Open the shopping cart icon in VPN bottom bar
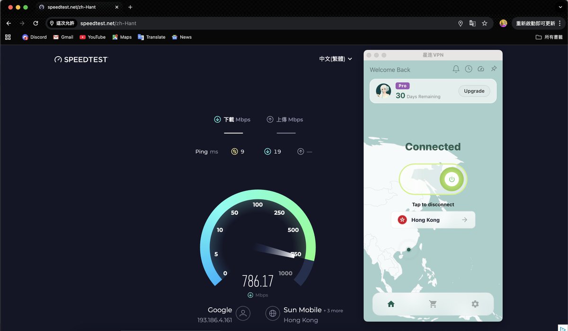Image resolution: width=568 pixels, height=331 pixels. [433, 304]
